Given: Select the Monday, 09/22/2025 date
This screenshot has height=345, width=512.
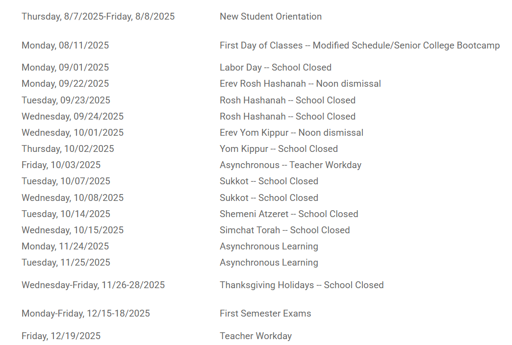Looking at the screenshot, I should (x=65, y=84).
